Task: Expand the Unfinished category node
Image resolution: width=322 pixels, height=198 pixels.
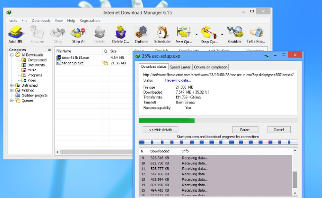Action: click(x=12, y=85)
